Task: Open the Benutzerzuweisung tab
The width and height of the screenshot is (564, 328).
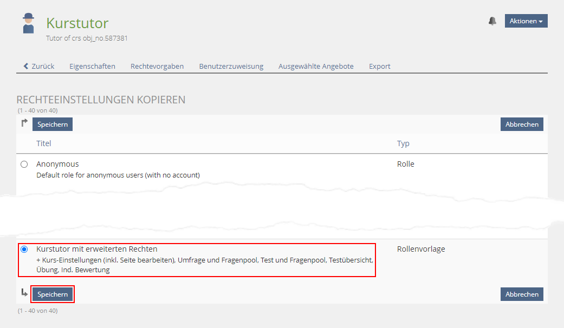Action: [231, 66]
